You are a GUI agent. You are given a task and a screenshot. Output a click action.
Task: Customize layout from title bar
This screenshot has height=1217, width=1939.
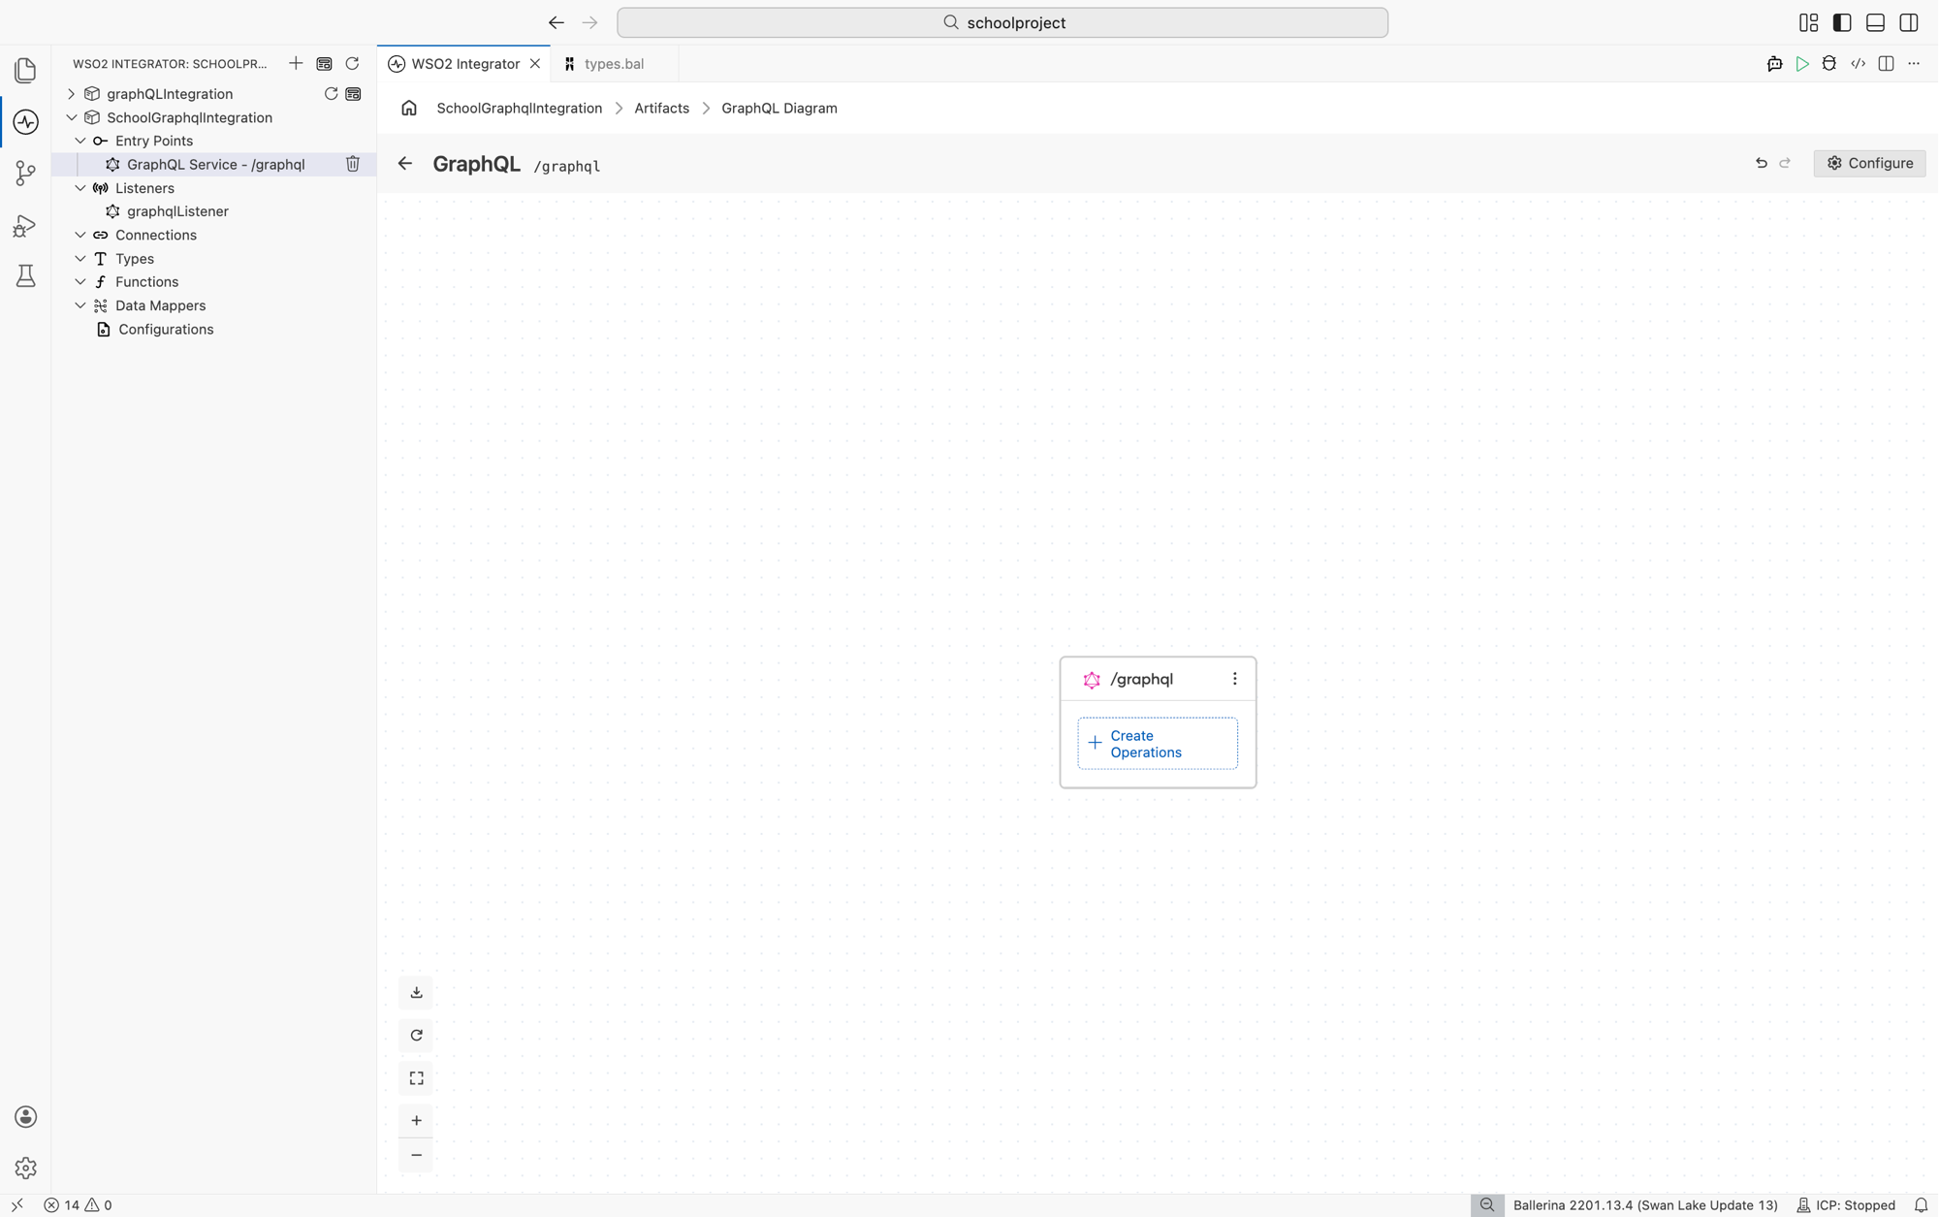pyautogui.click(x=1808, y=23)
